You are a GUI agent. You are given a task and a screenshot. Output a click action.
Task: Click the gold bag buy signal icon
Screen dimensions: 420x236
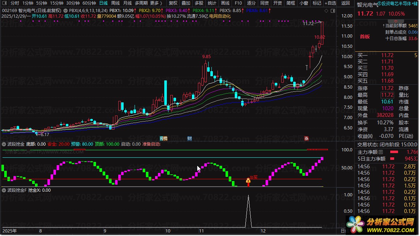pos(248,181)
